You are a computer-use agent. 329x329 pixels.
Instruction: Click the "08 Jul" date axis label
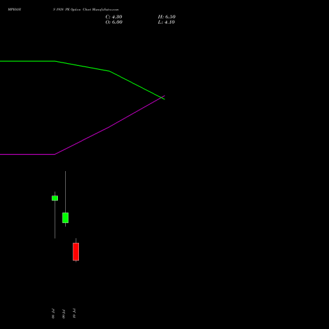point(53,314)
